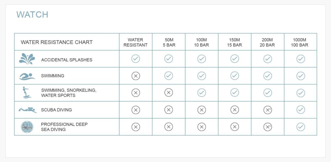Click the 1000M 100 BAR column header
The width and height of the screenshot is (331, 162).
point(301,42)
